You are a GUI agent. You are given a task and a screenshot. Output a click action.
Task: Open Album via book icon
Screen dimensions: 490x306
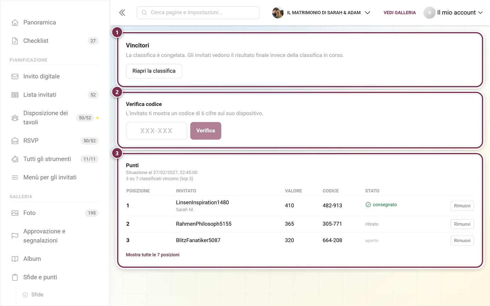pyautogui.click(x=15, y=259)
